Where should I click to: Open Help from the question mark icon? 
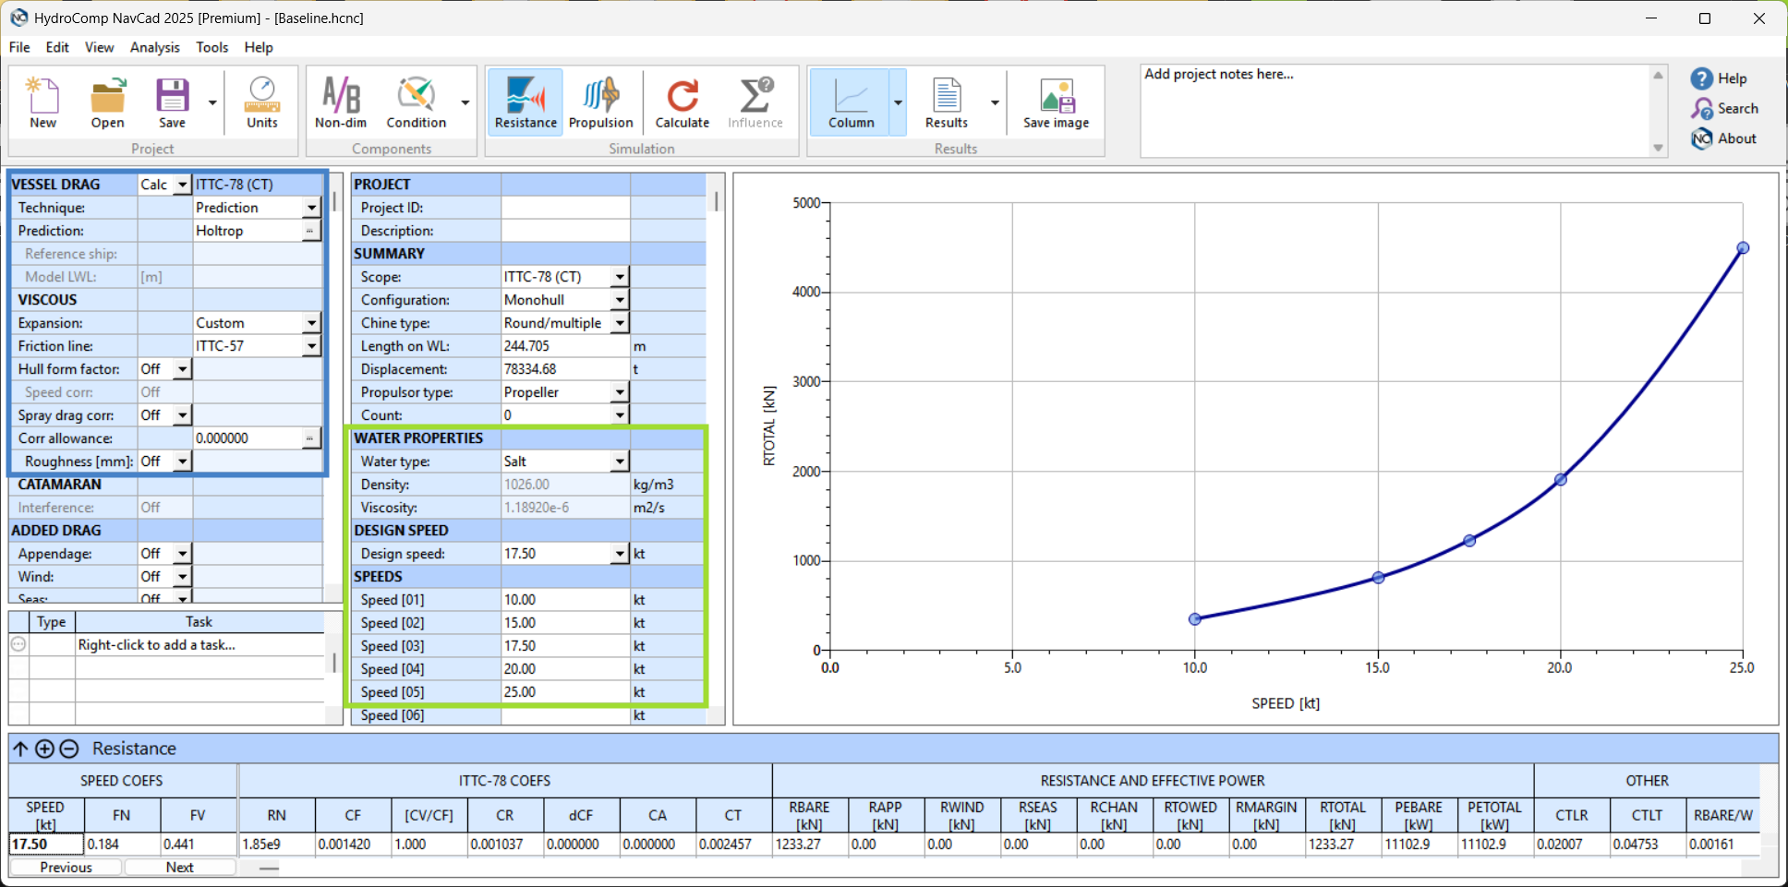[x=1702, y=78]
